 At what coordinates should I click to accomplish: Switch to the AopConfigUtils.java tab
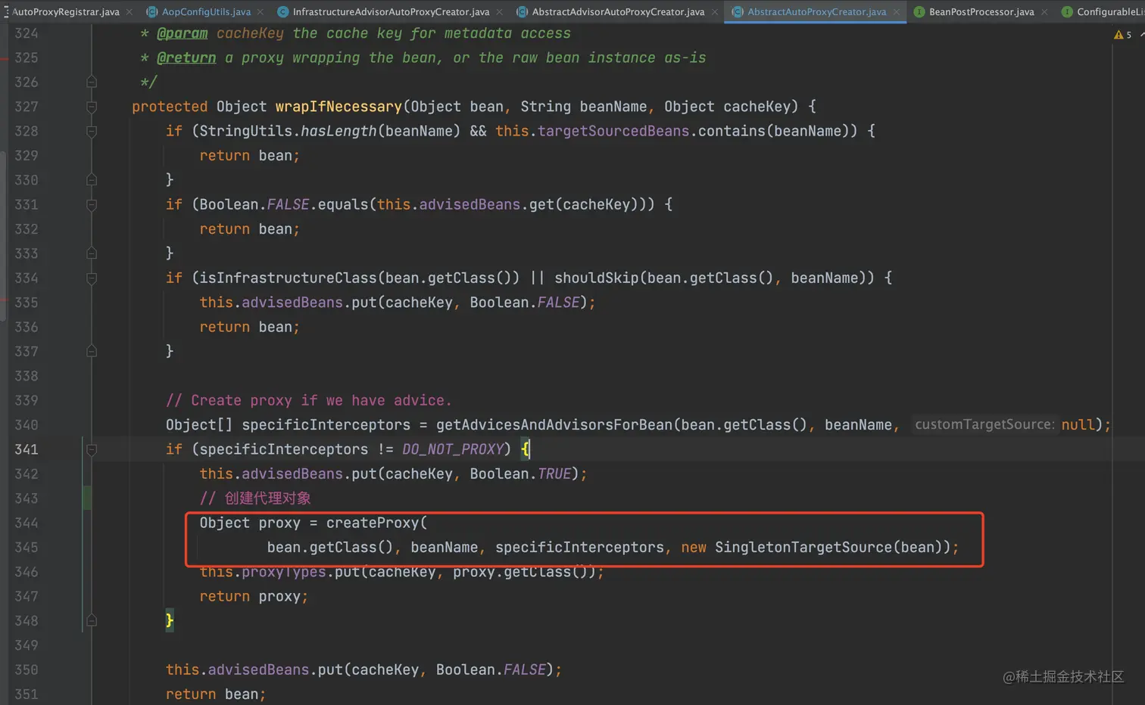click(x=206, y=12)
